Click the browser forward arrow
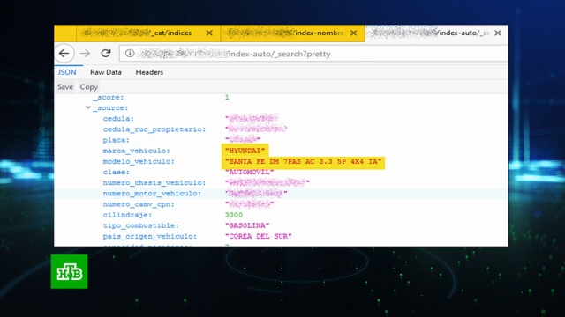 tap(85, 54)
